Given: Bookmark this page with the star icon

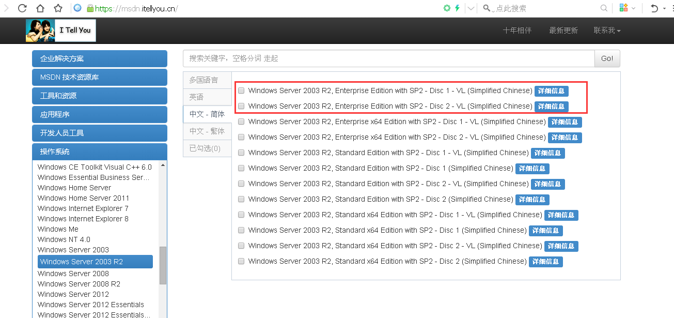Looking at the screenshot, I should [58, 8].
